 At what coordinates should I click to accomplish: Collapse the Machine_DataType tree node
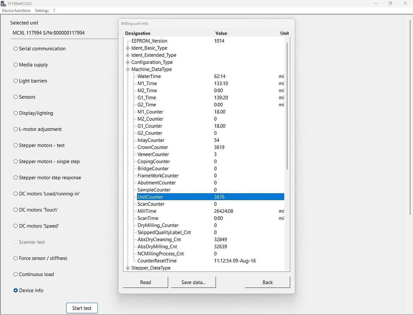128,69
